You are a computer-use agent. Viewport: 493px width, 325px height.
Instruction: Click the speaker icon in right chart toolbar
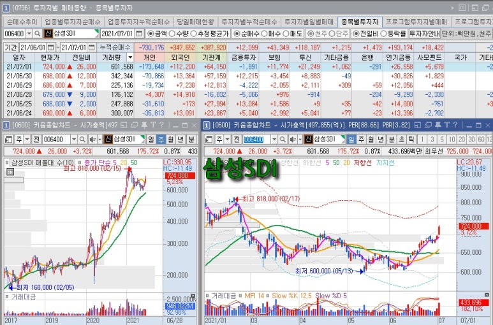tap(292, 139)
